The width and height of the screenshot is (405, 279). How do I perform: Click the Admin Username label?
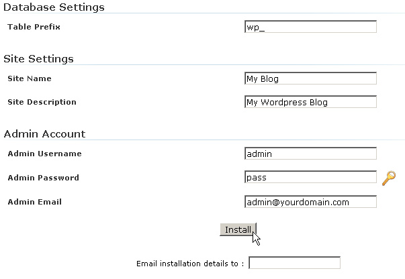(44, 154)
